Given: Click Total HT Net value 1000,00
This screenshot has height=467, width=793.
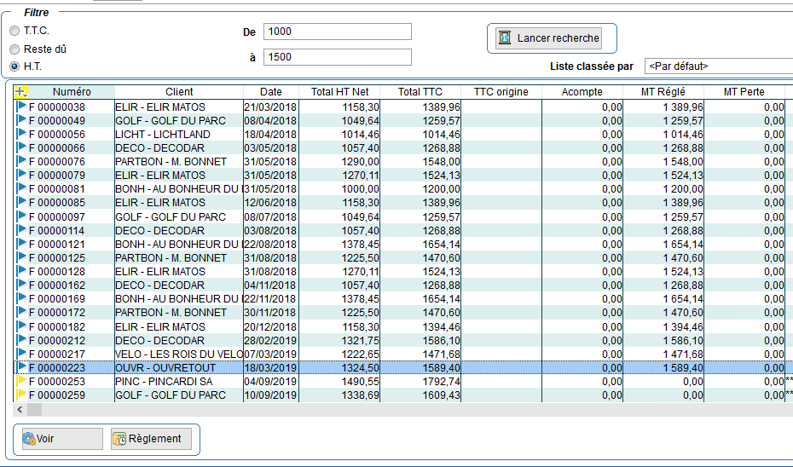Looking at the screenshot, I should point(361,189).
